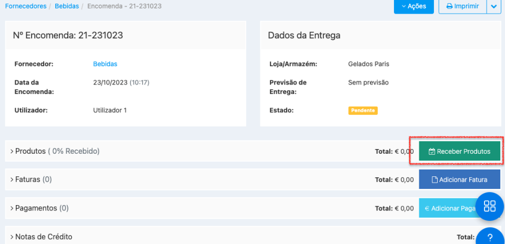Click the Sem previsão delivery value

pyautogui.click(x=368, y=82)
